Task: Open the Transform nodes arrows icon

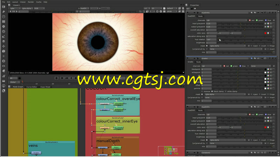Action: [x=3, y=46]
